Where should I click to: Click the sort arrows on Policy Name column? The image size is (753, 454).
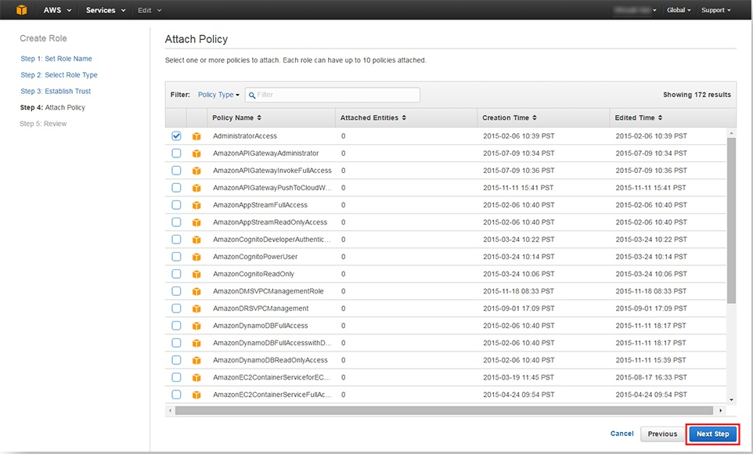pos(260,118)
